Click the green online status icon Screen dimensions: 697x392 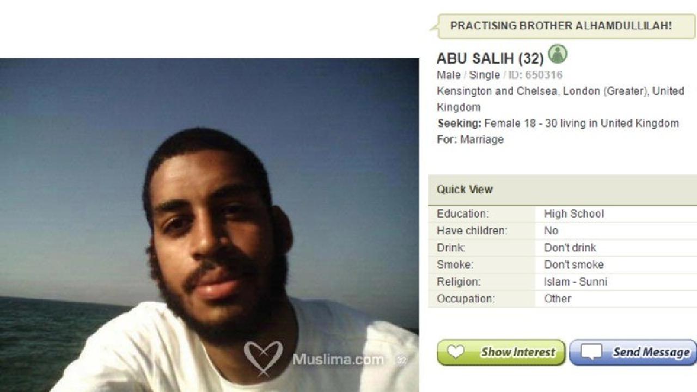pyautogui.click(x=558, y=54)
